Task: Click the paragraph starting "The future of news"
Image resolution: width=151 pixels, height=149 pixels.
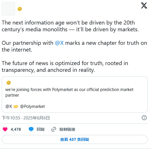Action: (x=65, y=66)
